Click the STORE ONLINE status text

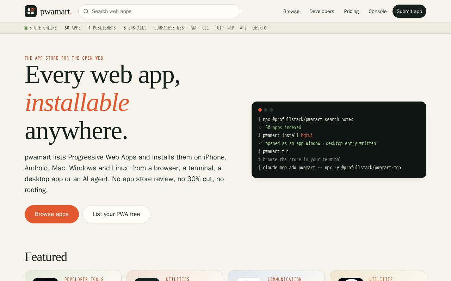click(x=43, y=28)
